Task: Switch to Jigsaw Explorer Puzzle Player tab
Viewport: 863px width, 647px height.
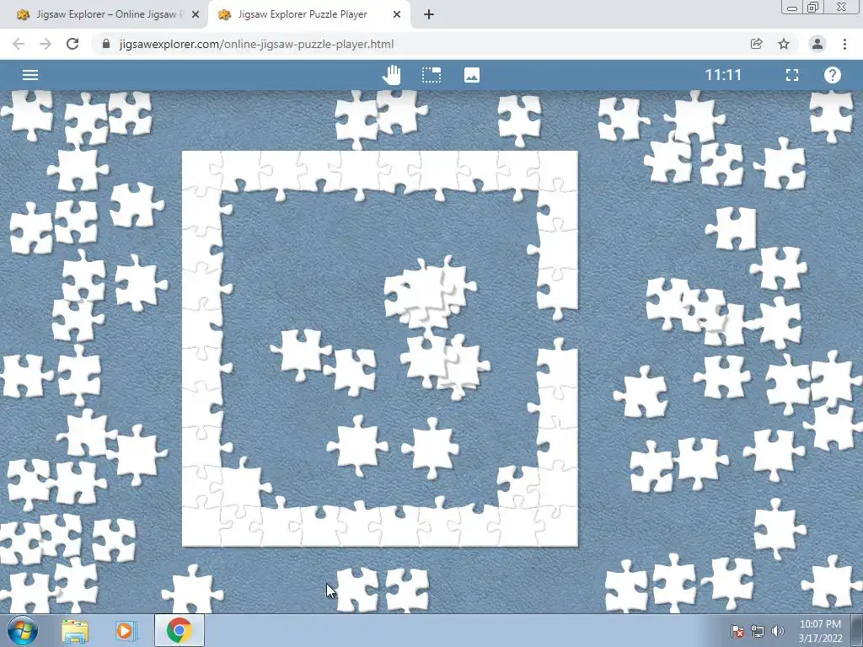Action: click(303, 15)
